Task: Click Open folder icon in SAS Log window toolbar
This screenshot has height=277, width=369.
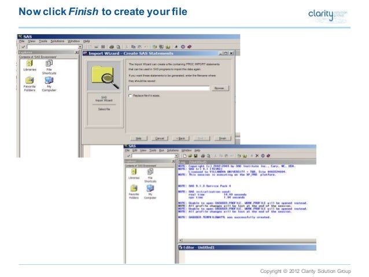Action: 190,156
